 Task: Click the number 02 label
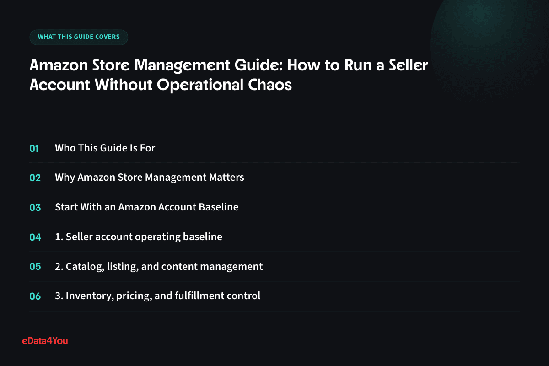(x=35, y=178)
